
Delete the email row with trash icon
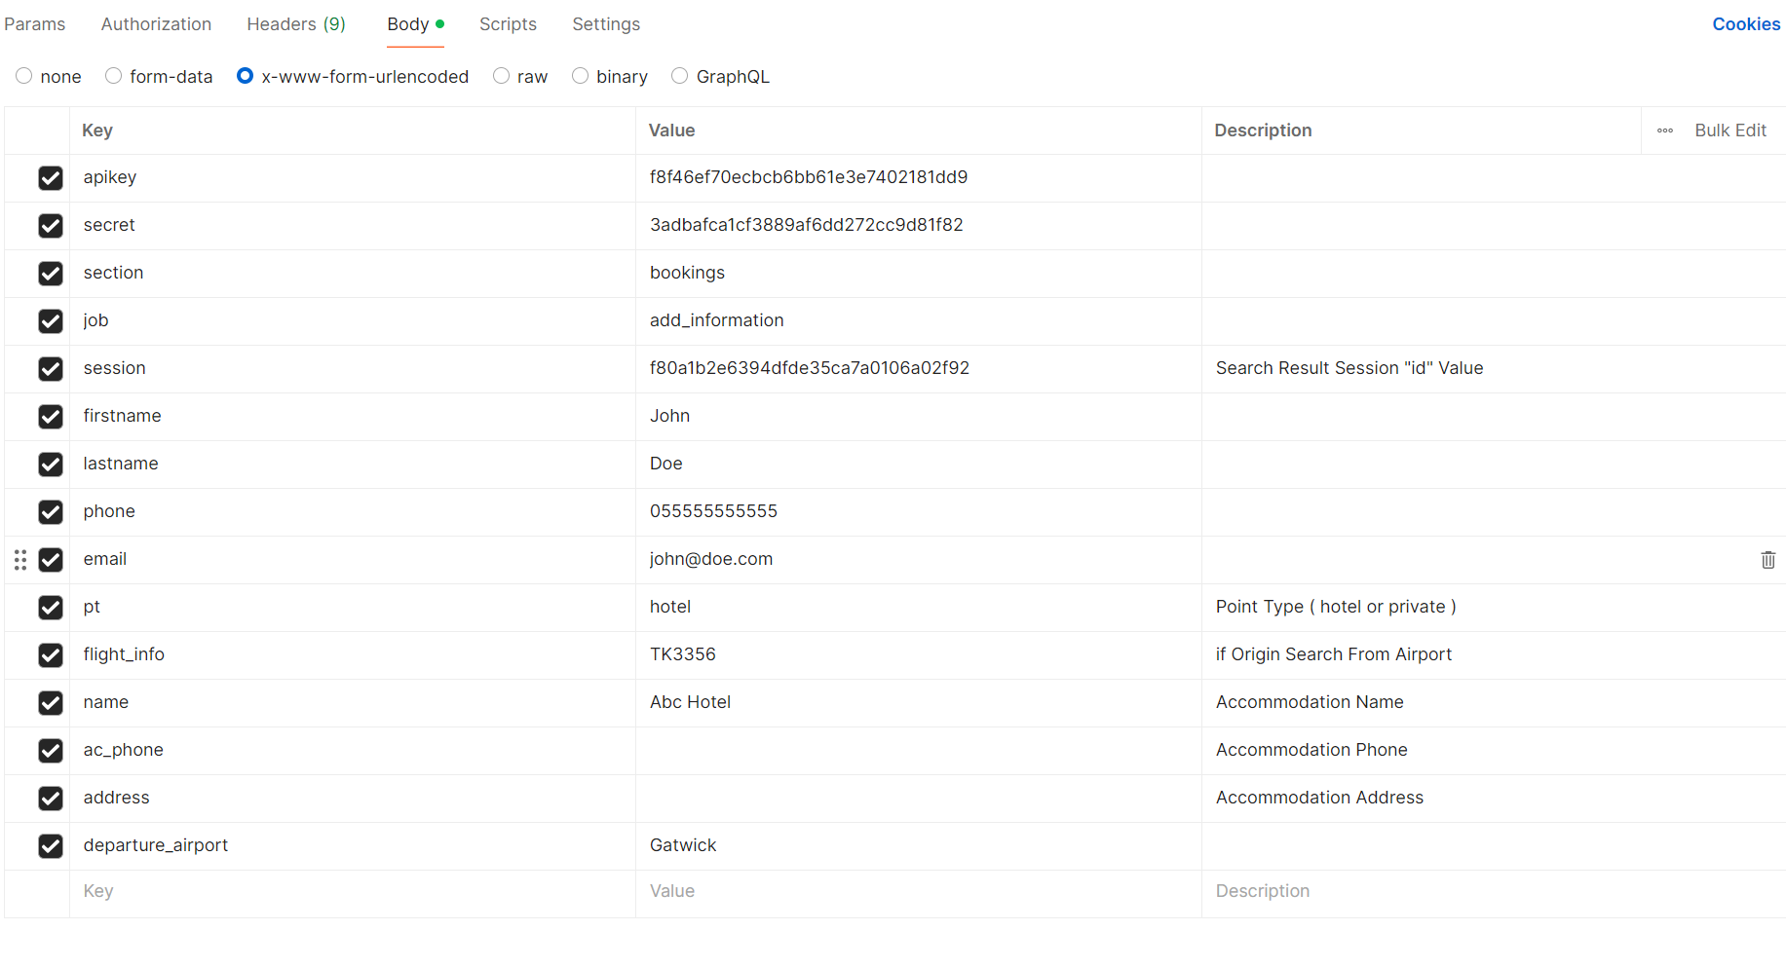1767,560
